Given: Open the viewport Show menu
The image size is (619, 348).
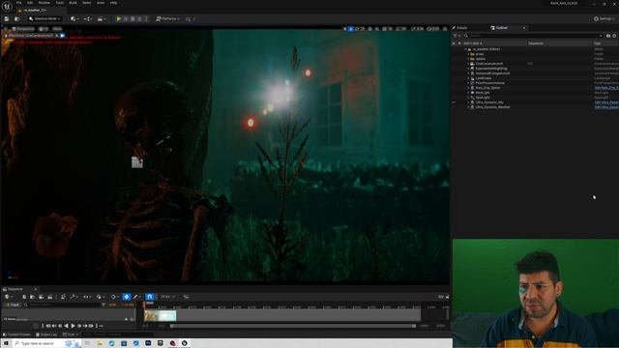Looking at the screenshot, I should tap(57, 29).
